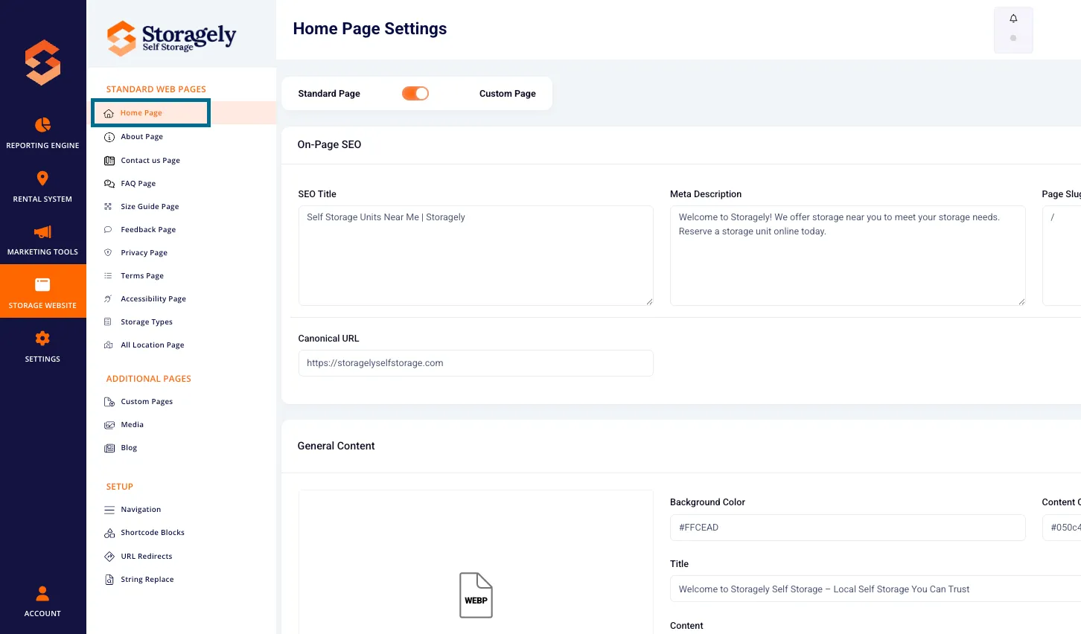Click the Meta Description text area
The image size is (1081, 634).
click(x=848, y=255)
